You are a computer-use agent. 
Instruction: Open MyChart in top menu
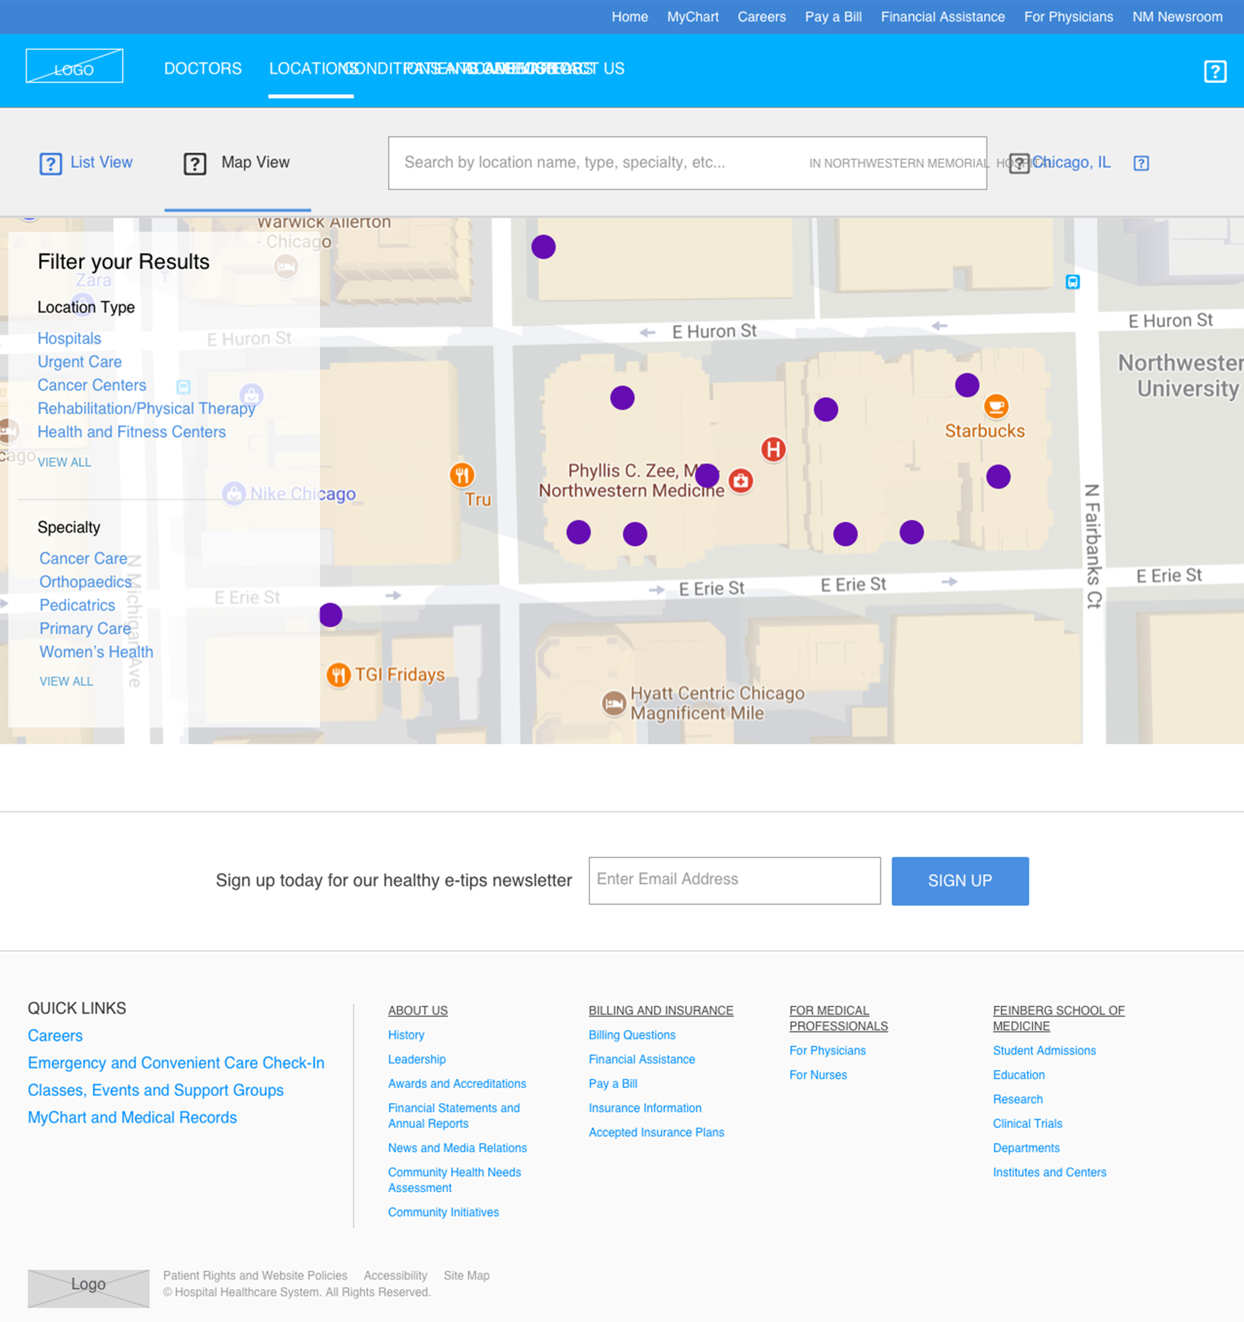pos(692,17)
